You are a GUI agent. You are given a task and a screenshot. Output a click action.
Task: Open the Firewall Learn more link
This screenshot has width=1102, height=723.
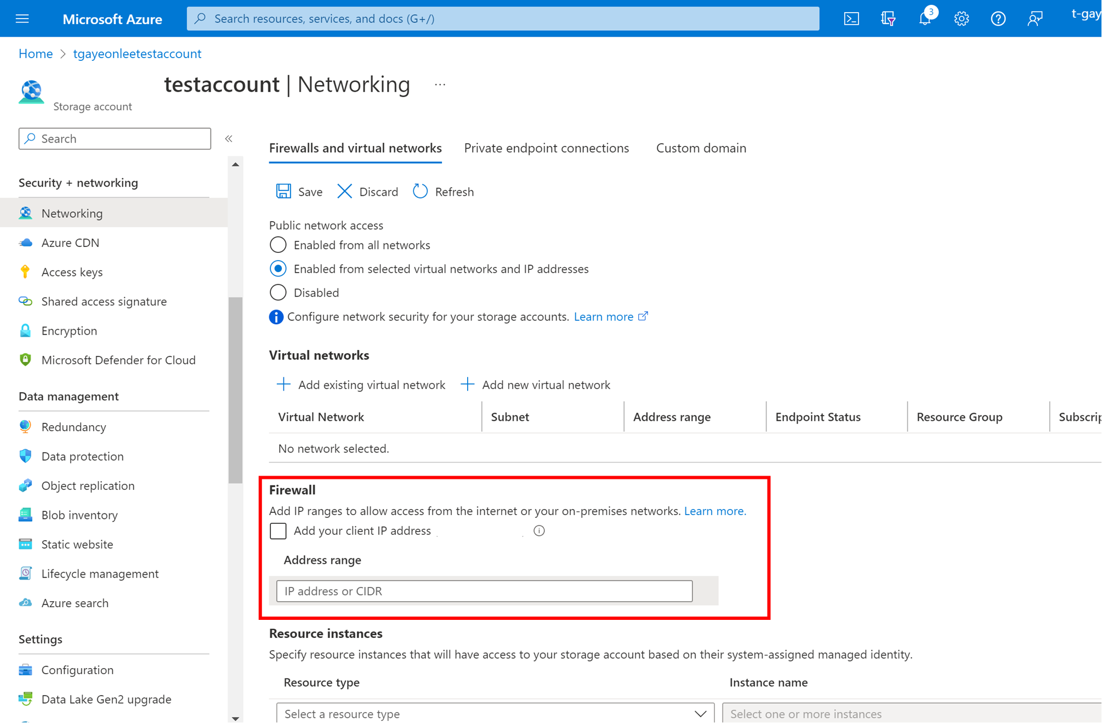click(714, 511)
